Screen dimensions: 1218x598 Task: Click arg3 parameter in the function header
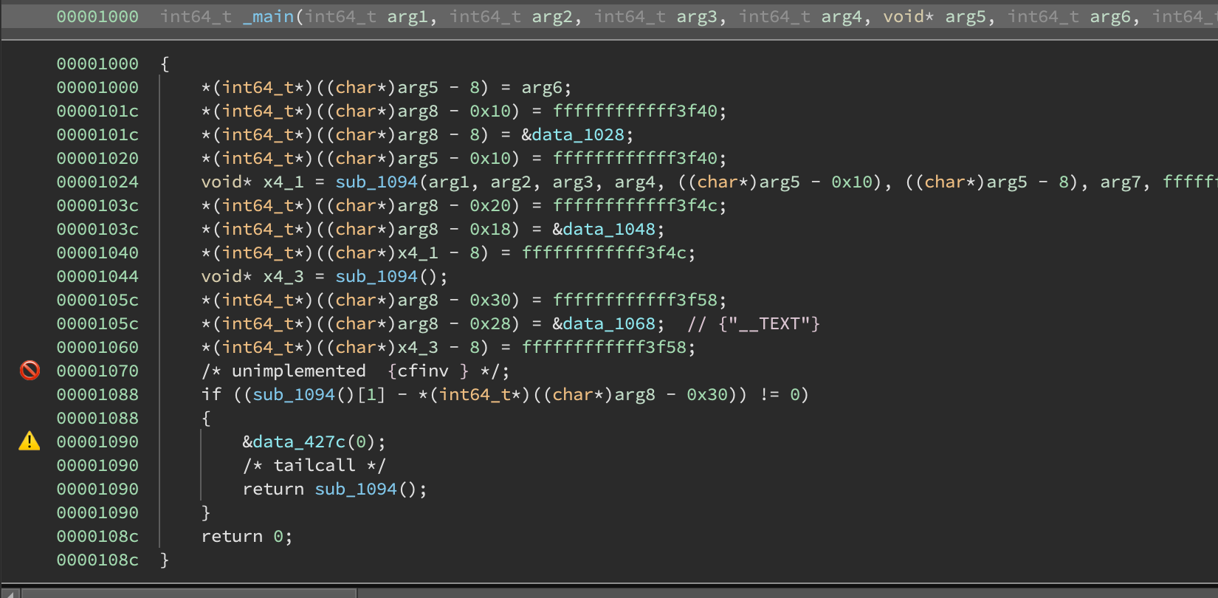coord(697,16)
